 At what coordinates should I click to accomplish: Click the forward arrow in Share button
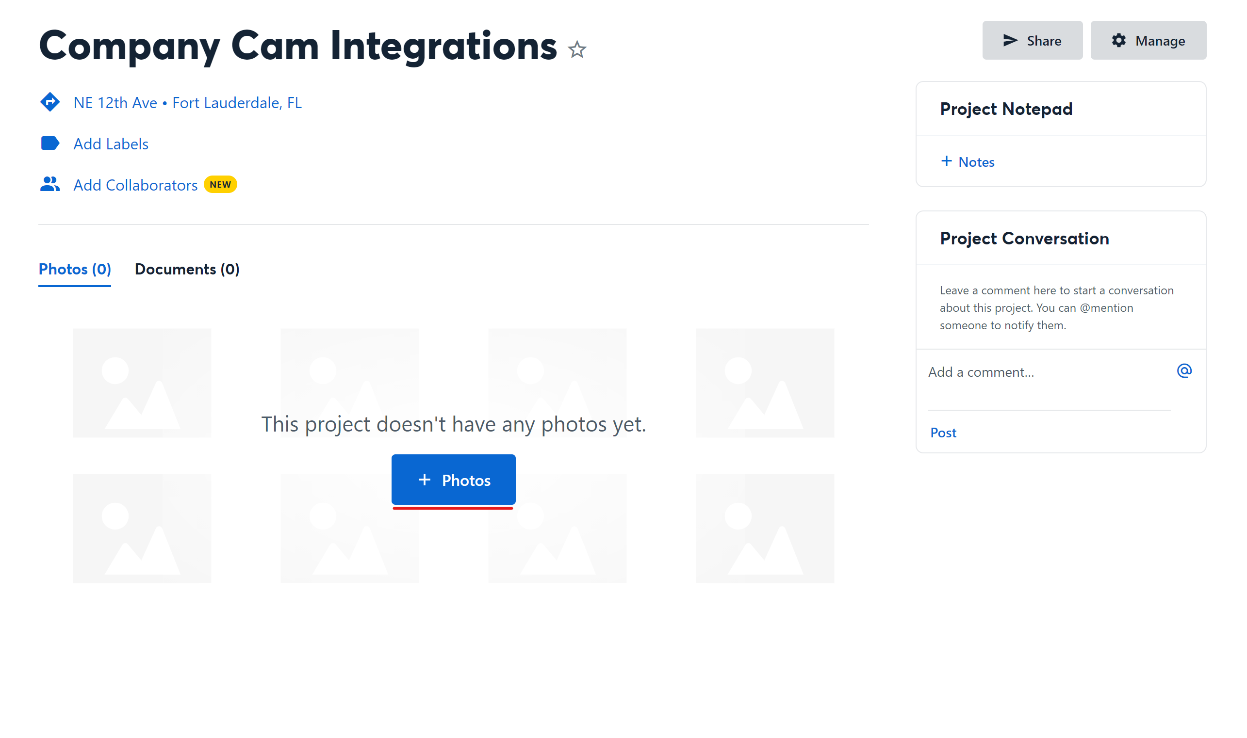(x=1010, y=40)
